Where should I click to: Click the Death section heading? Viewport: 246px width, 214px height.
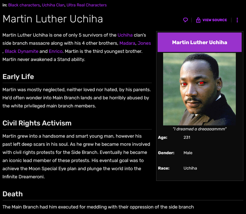13,194
